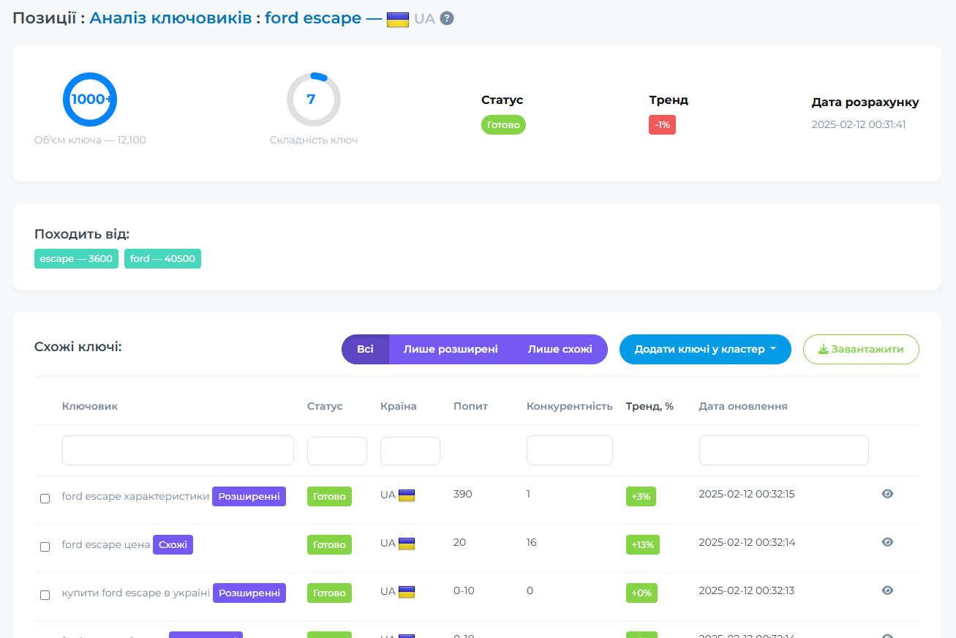Viewport: 956px width, 638px height.
Task: Open the Позиції breadcrumb link
Action: [45, 18]
